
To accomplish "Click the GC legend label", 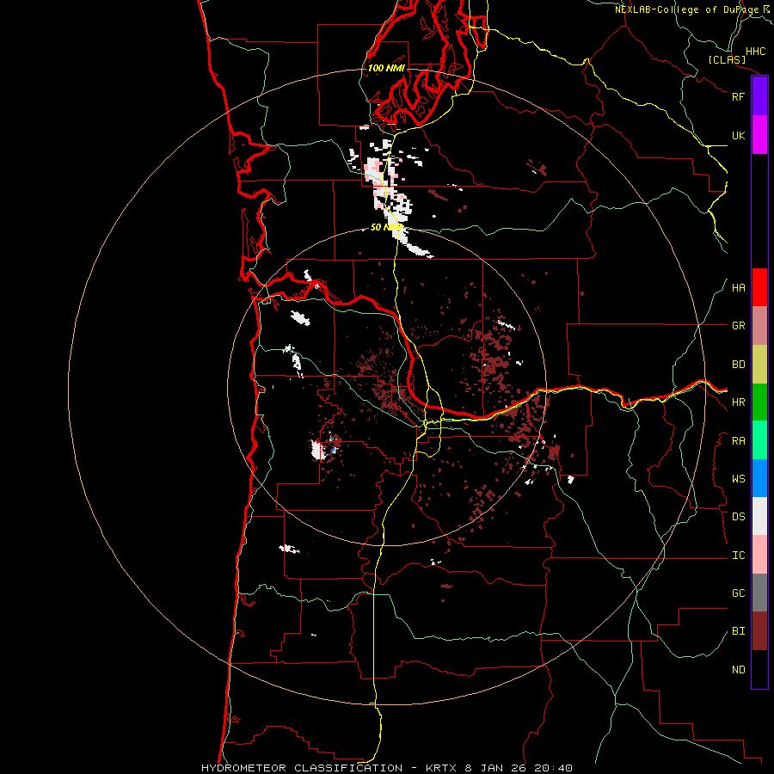I will point(738,593).
